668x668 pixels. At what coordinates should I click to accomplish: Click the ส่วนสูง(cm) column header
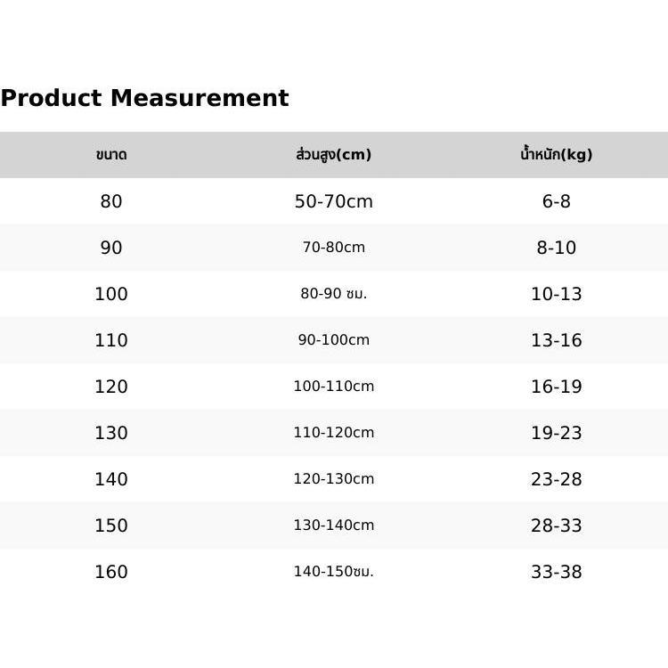pyautogui.click(x=333, y=155)
